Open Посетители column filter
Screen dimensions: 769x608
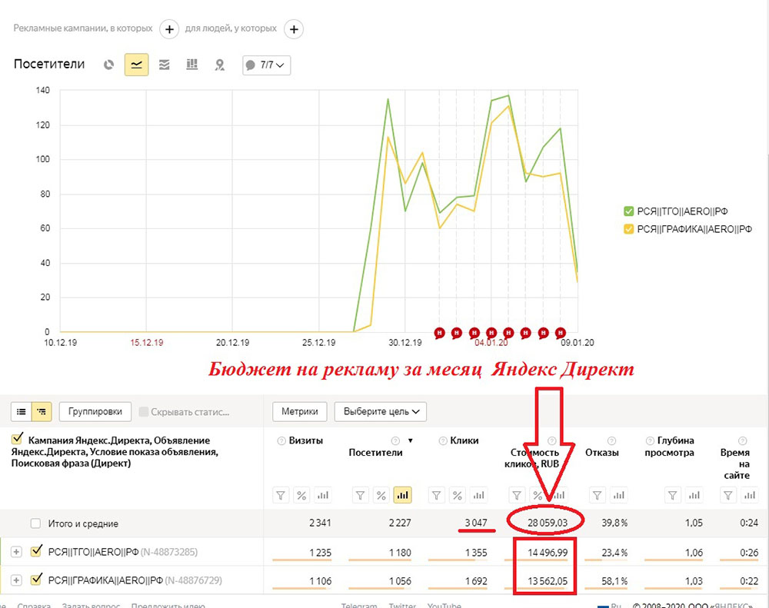pos(361,495)
